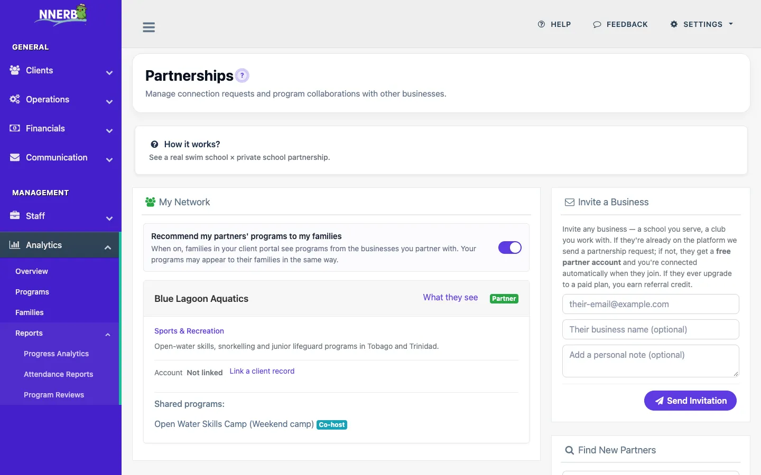Disable recommending partners' programs toggle

[510, 248]
